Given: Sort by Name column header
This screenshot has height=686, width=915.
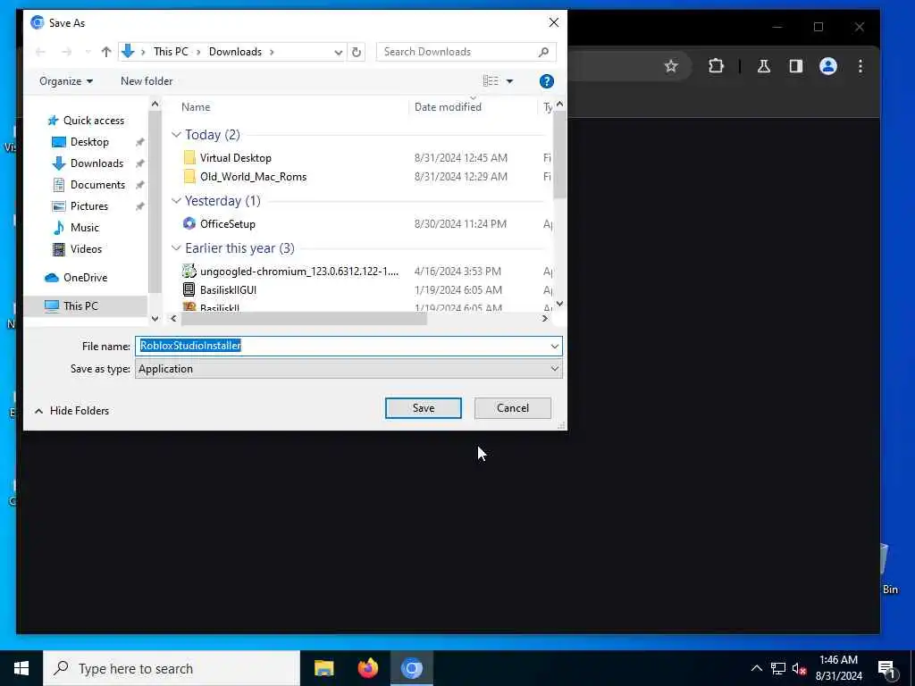Looking at the screenshot, I should click(x=196, y=107).
